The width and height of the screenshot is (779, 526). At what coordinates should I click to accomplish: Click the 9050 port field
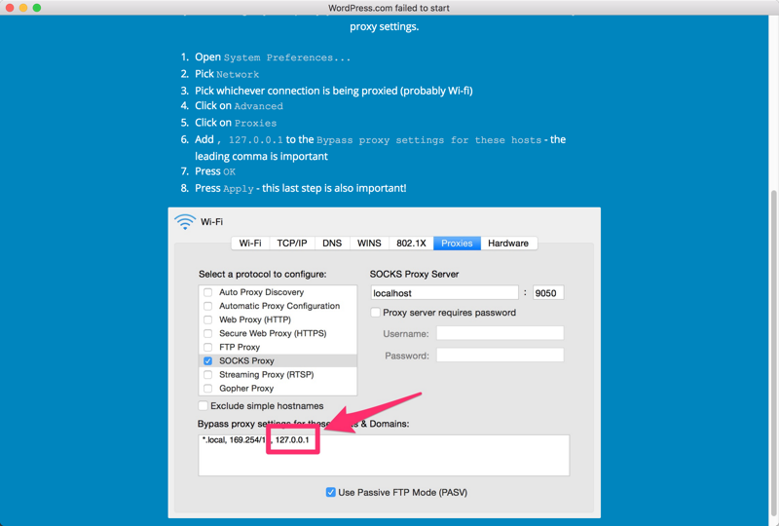pyautogui.click(x=548, y=293)
